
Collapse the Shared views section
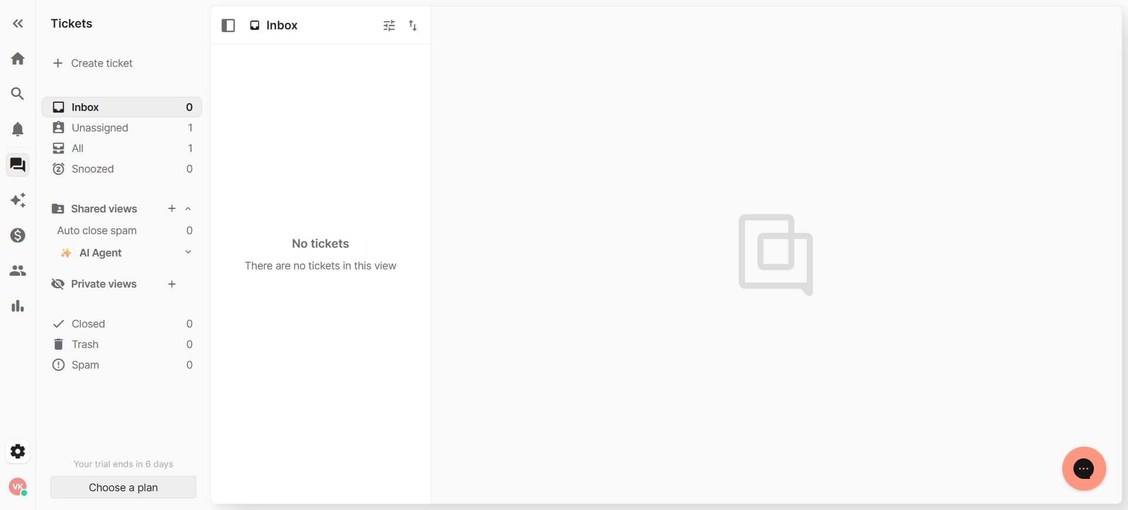point(188,208)
